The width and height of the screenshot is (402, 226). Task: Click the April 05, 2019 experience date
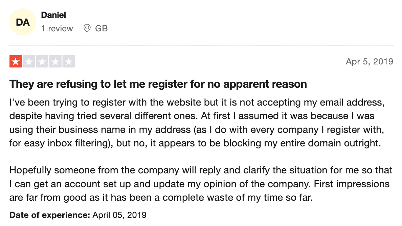point(119,215)
